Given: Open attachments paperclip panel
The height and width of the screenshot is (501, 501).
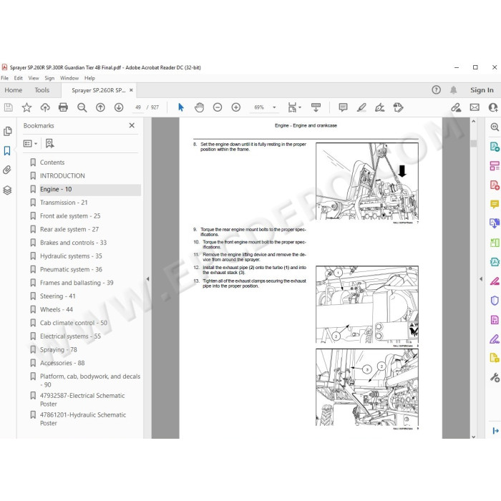Looking at the screenshot, I should pyautogui.click(x=7, y=170).
